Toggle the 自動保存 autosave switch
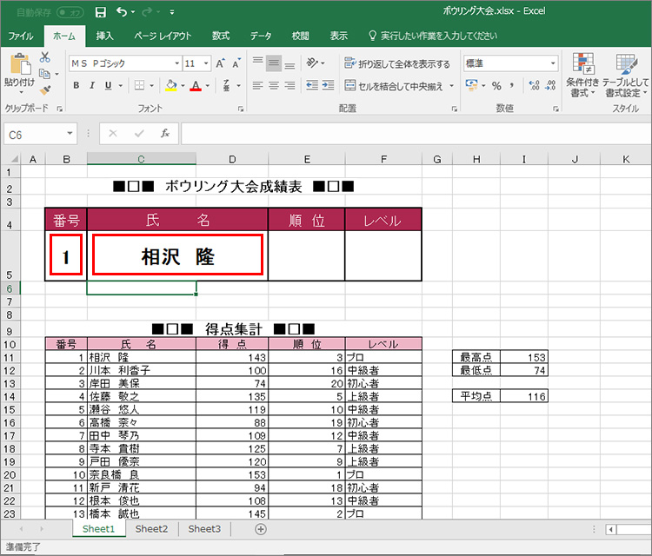The image size is (652, 556). pyautogui.click(x=70, y=12)
